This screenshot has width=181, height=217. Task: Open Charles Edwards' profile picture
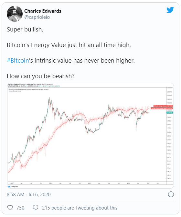15,14
